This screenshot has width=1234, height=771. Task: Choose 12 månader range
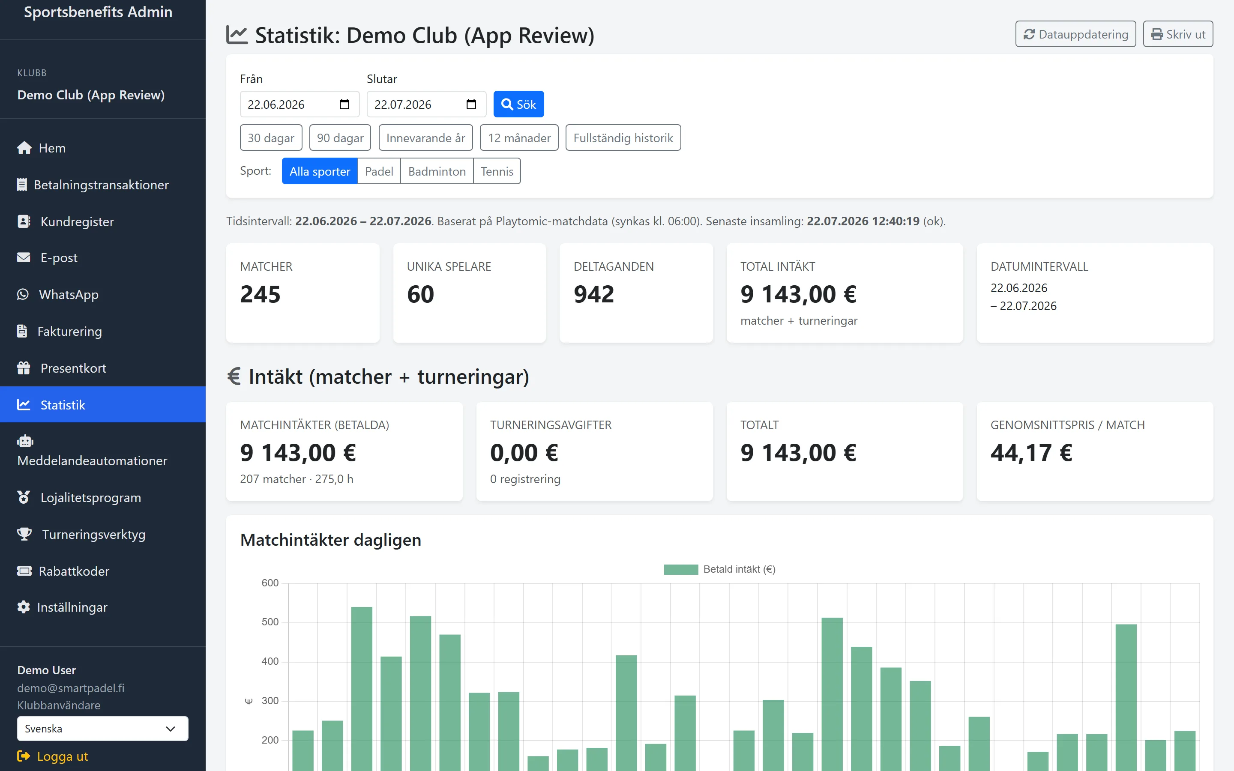point(519,137)
